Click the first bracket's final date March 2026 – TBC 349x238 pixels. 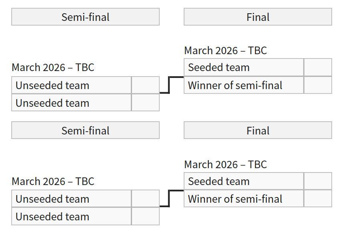(226, 51)
